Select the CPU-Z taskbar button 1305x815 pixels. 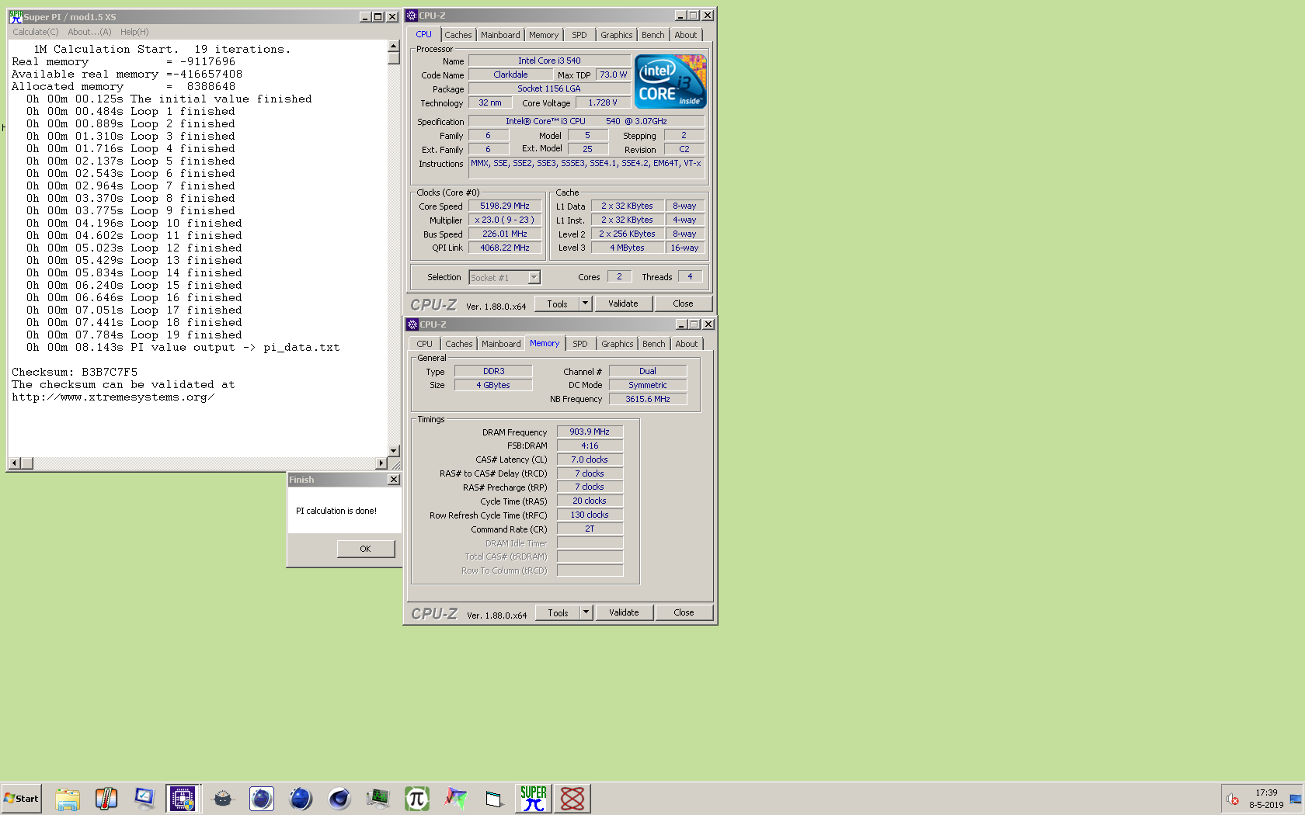pos(183,798)
